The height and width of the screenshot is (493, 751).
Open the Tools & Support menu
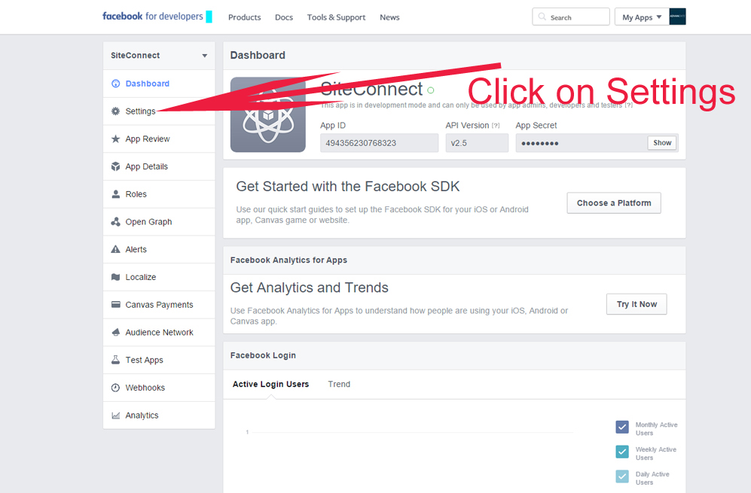[x=336, y=17]
